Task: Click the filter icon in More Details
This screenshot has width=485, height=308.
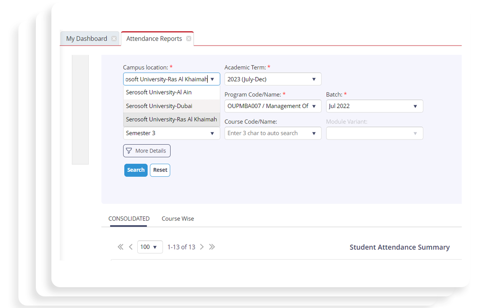Action: [129, 151]
